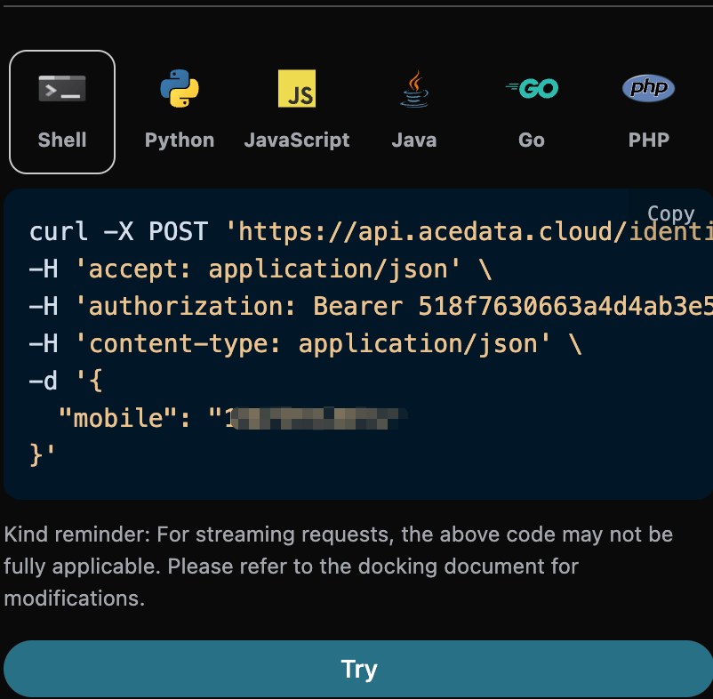The image size is (713, 699).
Task: Copy the curl code snippet
Action: coord(670,213)
